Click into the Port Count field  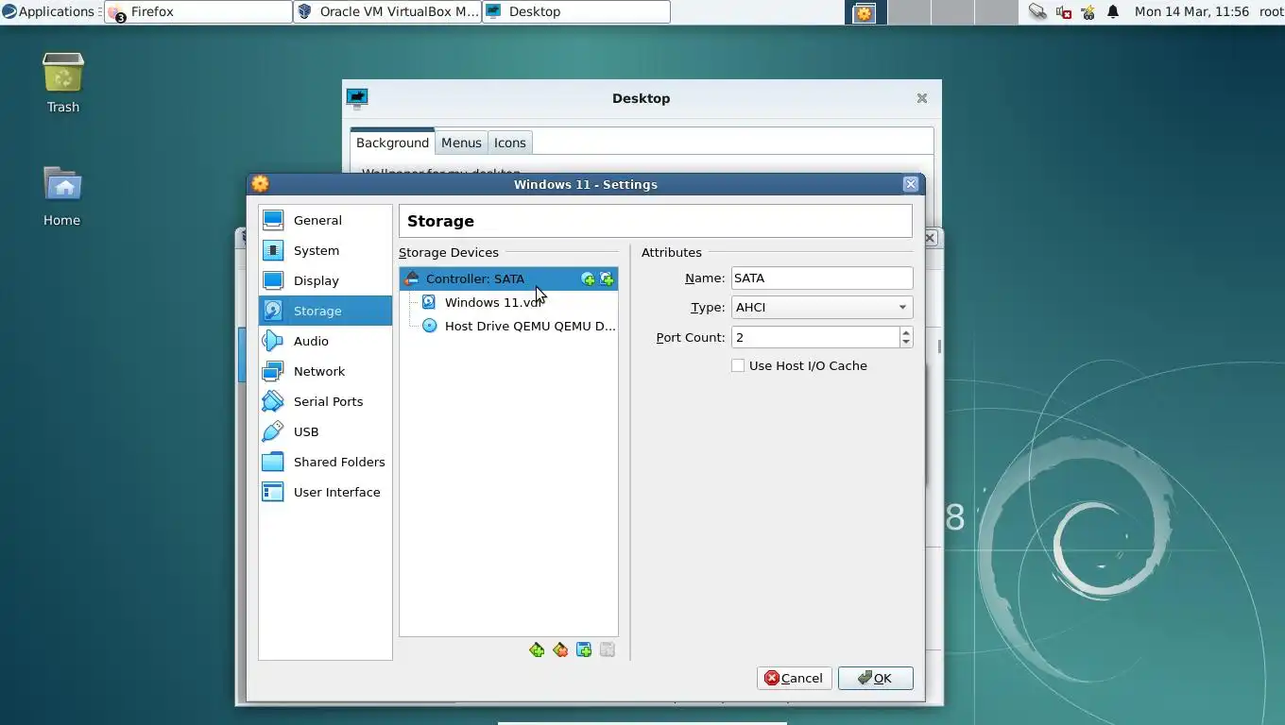pos(815,337)
